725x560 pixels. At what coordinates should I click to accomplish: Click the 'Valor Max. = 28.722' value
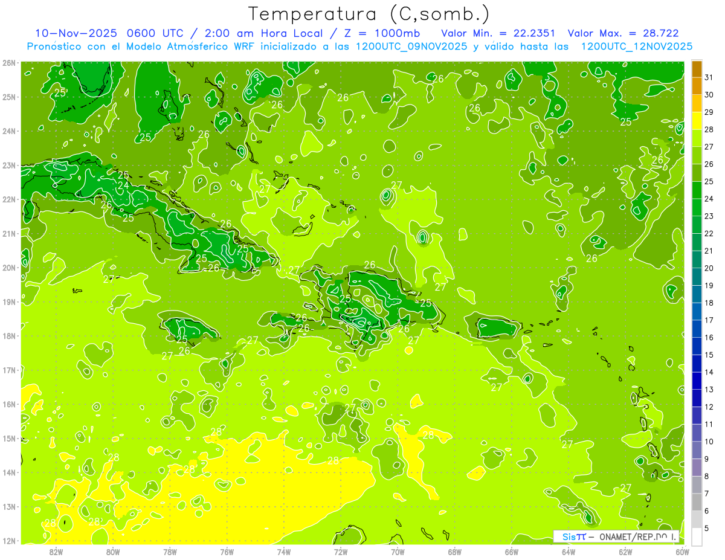click(x=623, y=33)
